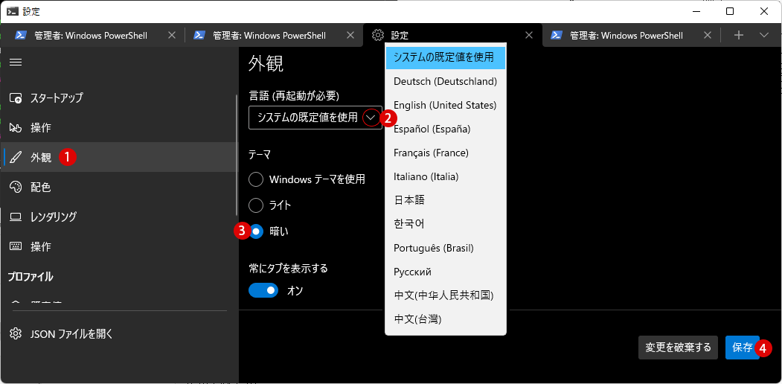Click JSON ファイルを開く link
Image resolution: width=782 pixels, height=384 pixels.
[x=72, y=333]
